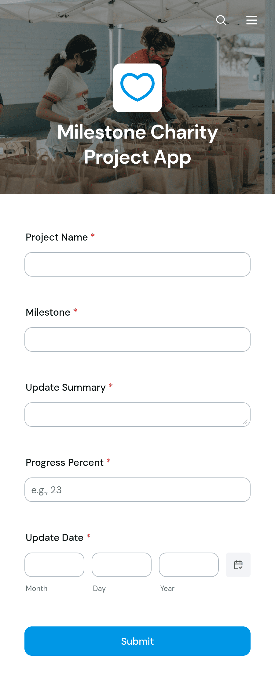Click the Milestone field label
This screenshot has width=275, height=682.
click(x=48, y=312)
